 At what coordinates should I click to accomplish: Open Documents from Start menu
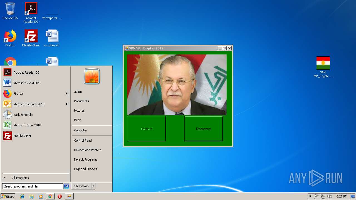click(x=81, y=101)
